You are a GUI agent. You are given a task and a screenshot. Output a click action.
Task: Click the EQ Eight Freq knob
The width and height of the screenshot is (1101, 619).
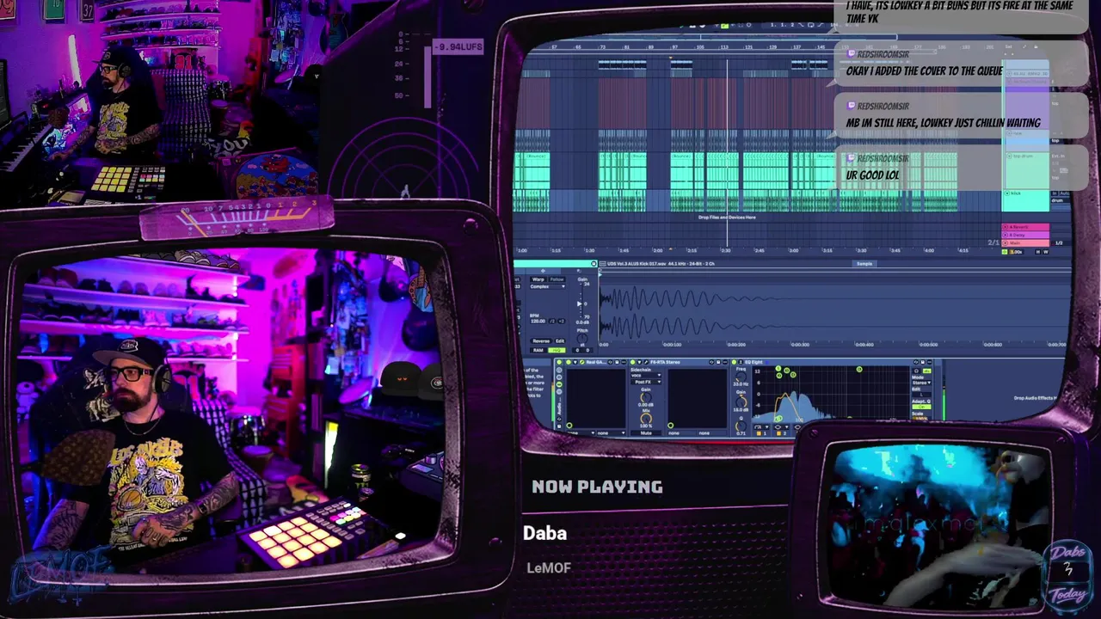(x=741, y=378)
